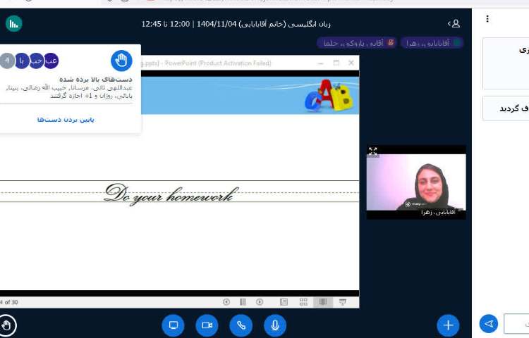Open the blue plus actions button
Screen dimensions: 529x338
pos(448,325)
